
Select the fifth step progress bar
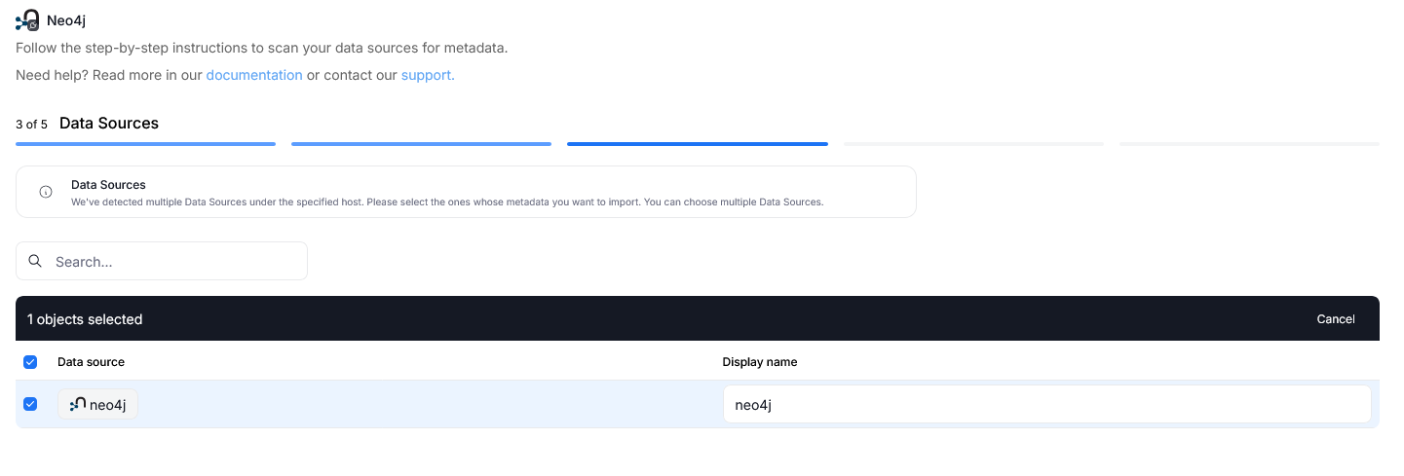coord(1249,144)
